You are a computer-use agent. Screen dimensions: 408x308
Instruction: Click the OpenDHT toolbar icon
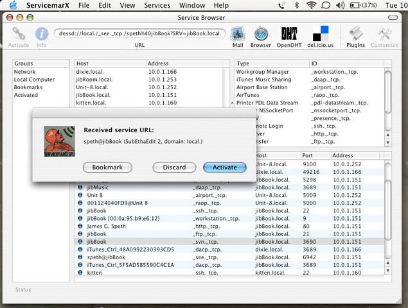(288, 34)
